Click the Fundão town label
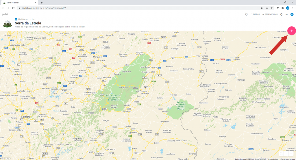The image size is (296, 160). (127, 126)
